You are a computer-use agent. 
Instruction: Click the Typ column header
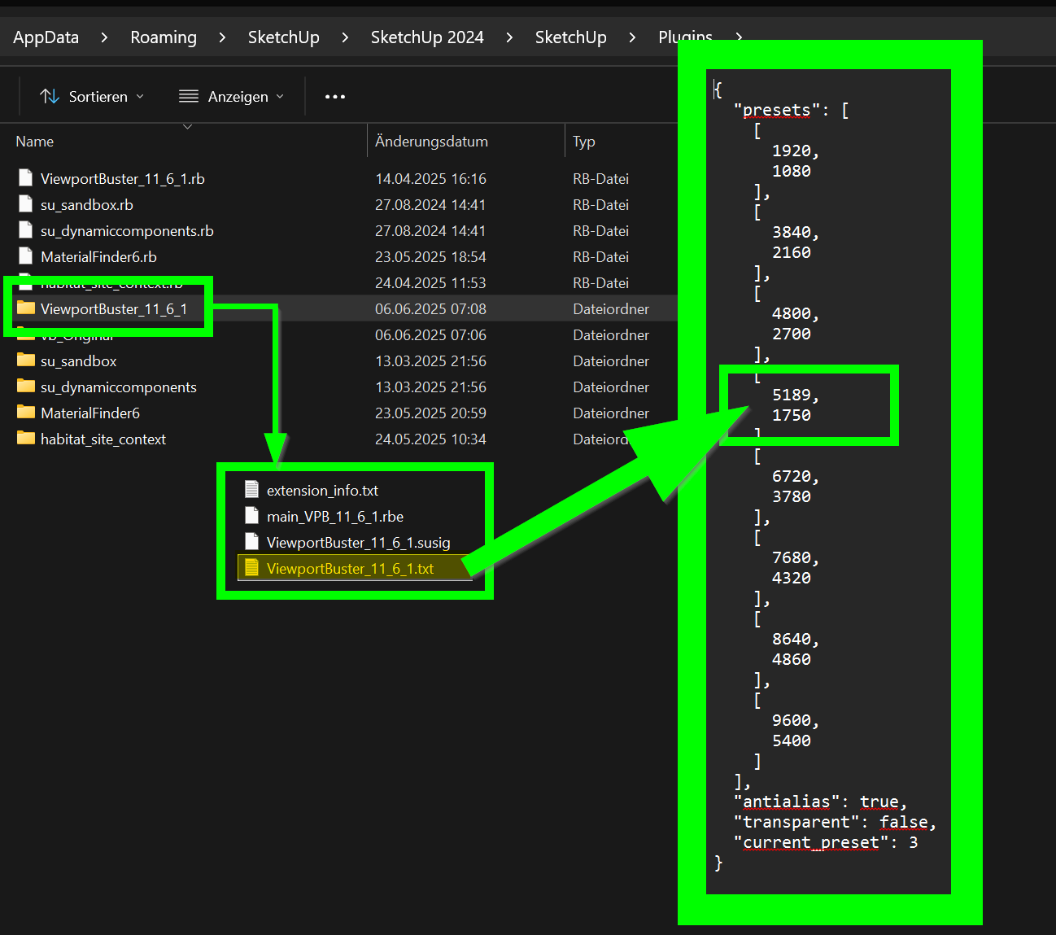pos(584,142)
